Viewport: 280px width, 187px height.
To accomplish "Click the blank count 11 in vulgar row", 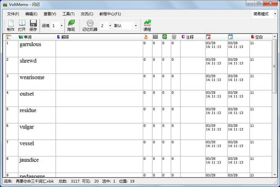I will click(x=252, y=126).
